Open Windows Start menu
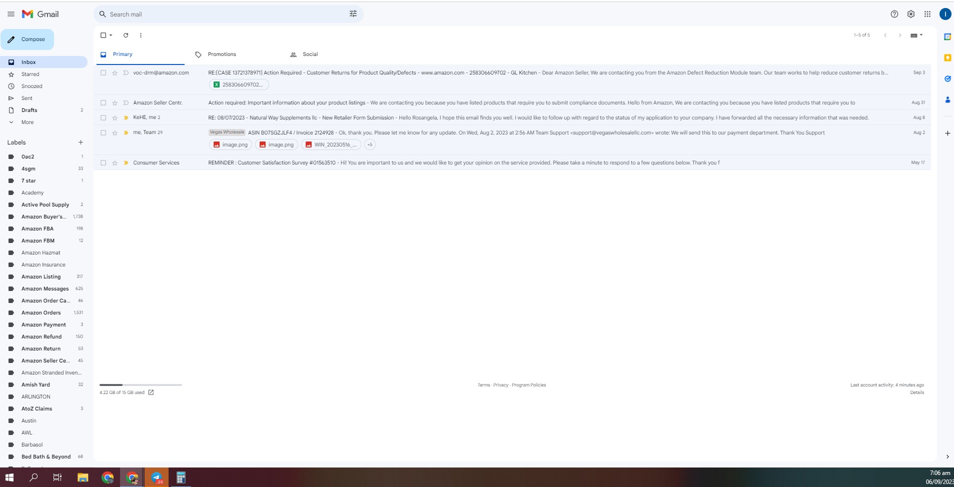The width and height of the screenshot is (954, 487). (10, 477)
